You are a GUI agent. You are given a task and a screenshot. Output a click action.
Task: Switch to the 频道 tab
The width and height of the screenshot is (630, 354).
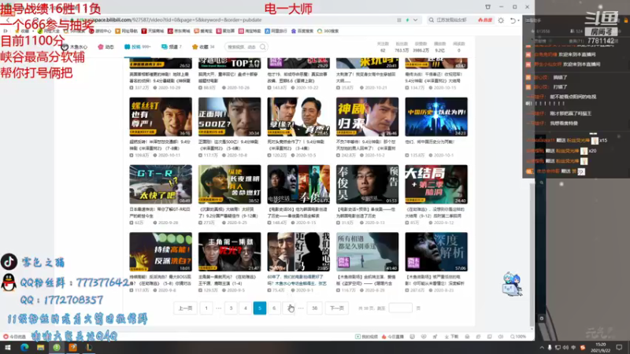[x=172, y=47]
